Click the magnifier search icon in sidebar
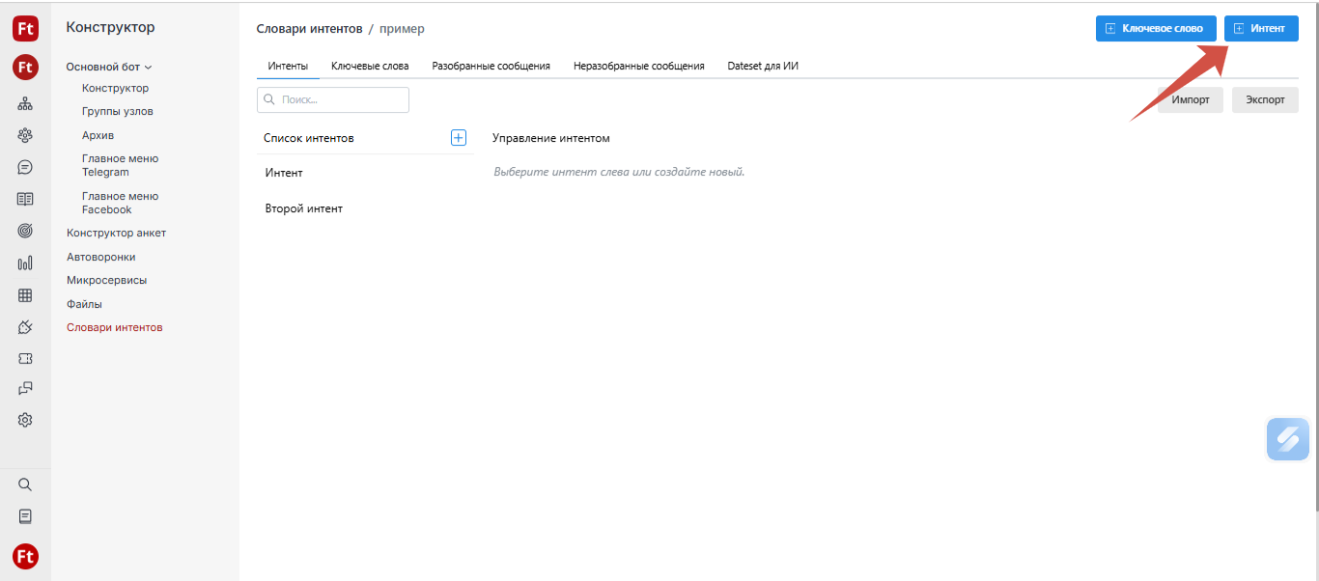This screenshot has width=1319, height=581. (x=25, y=484)
